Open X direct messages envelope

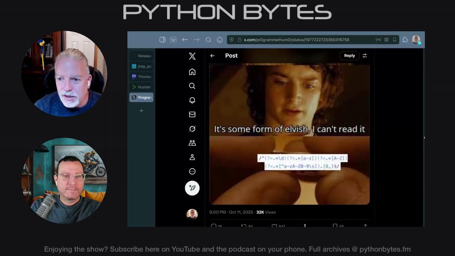[192, 114]
